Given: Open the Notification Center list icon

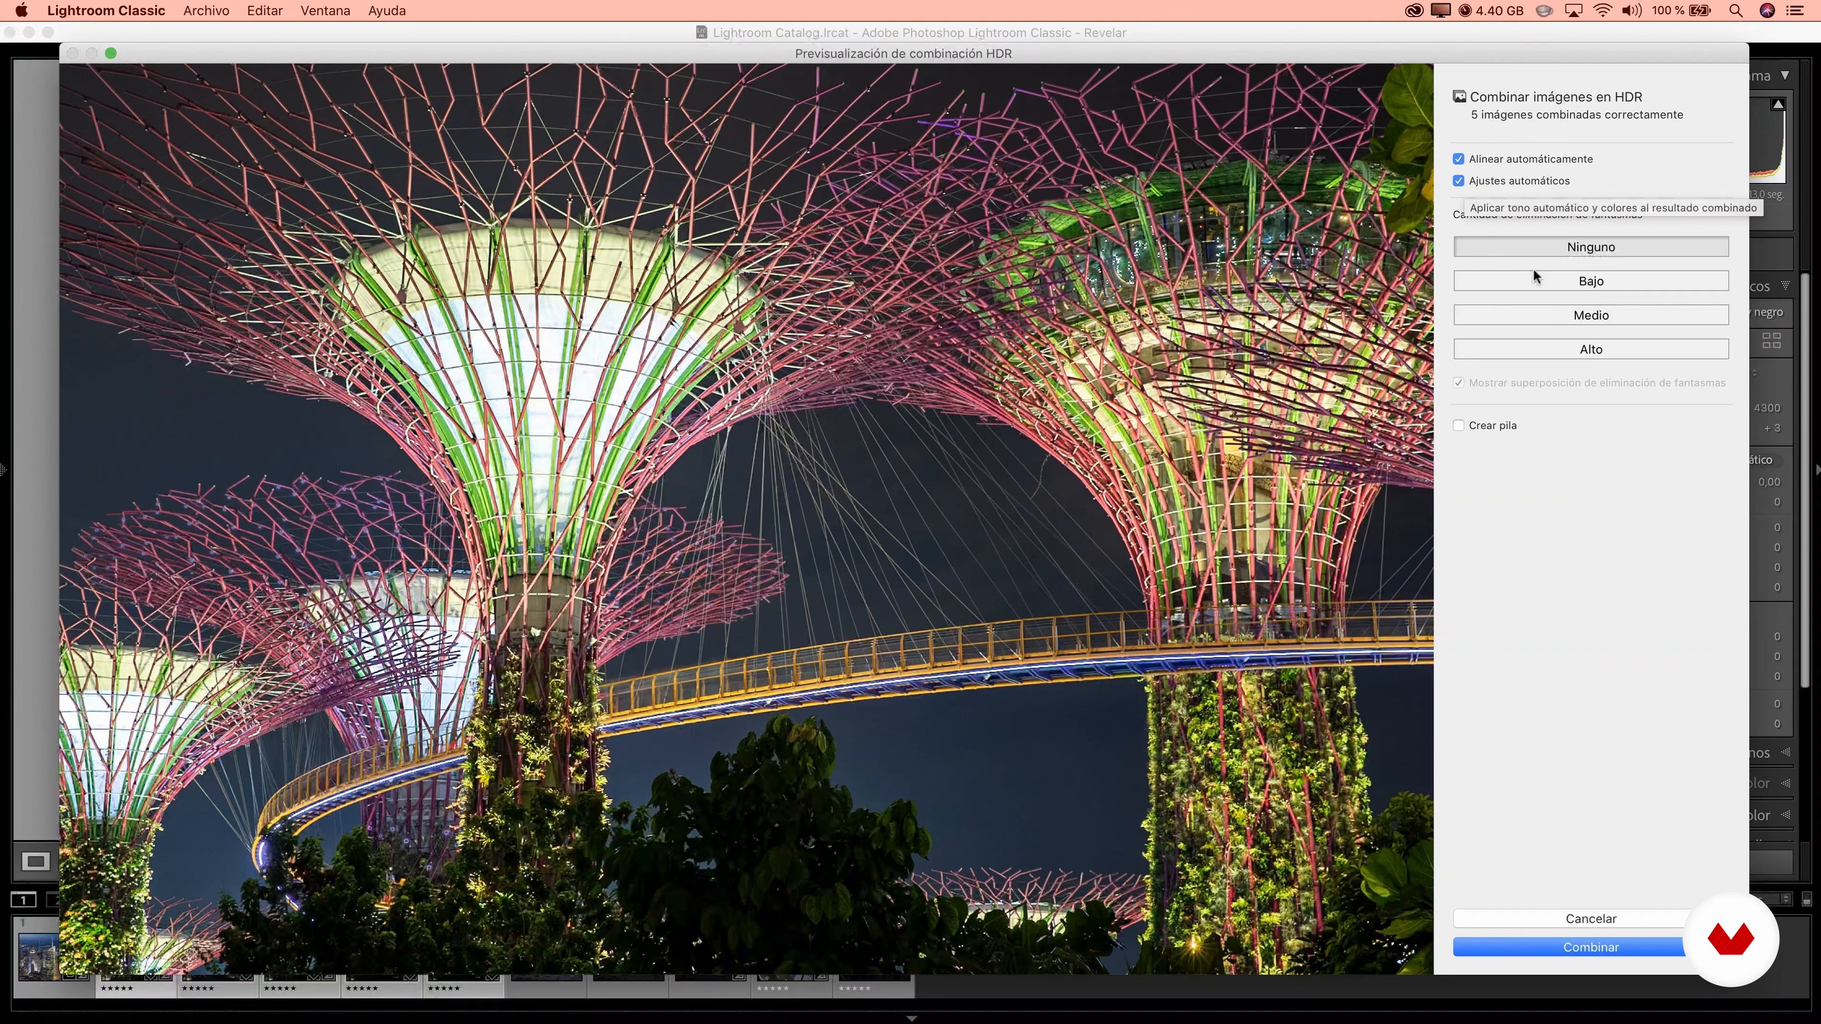Looking at the screenshot, I should point(1795,10).
